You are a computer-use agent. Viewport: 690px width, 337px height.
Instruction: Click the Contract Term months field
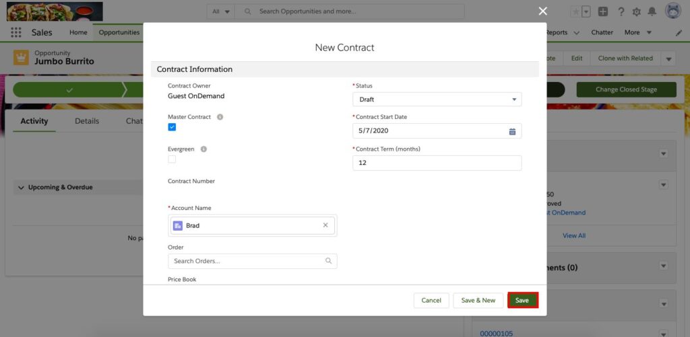click(x=437, y=163)
